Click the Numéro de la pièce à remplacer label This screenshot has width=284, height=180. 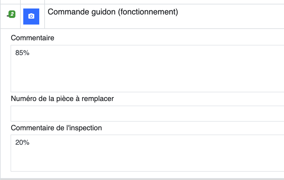[x=62, y=99]
